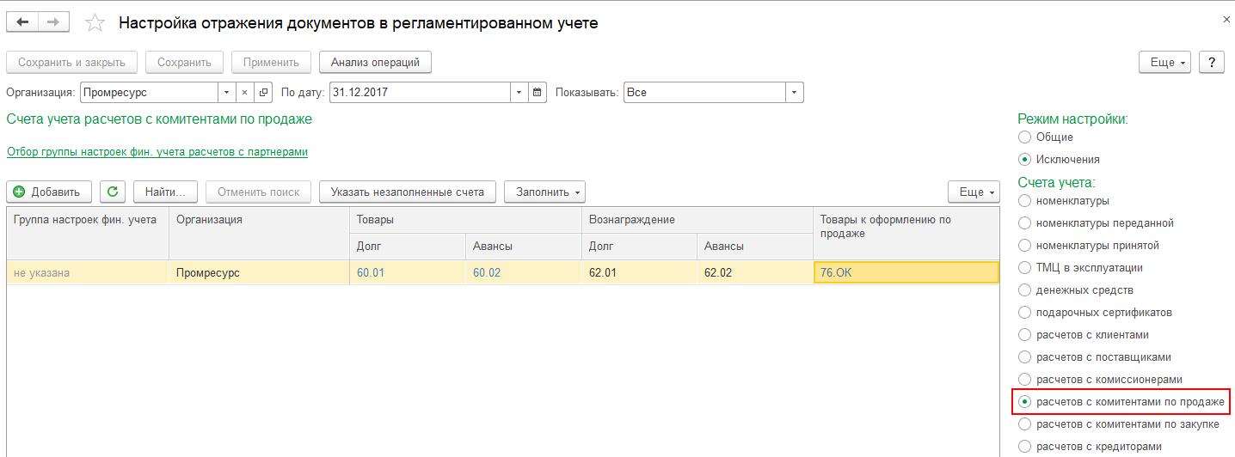The width and height of the screenshot is (1235, 457).
Task: Clear the Организация field with the x icon
Action: [x=244, y=92]
